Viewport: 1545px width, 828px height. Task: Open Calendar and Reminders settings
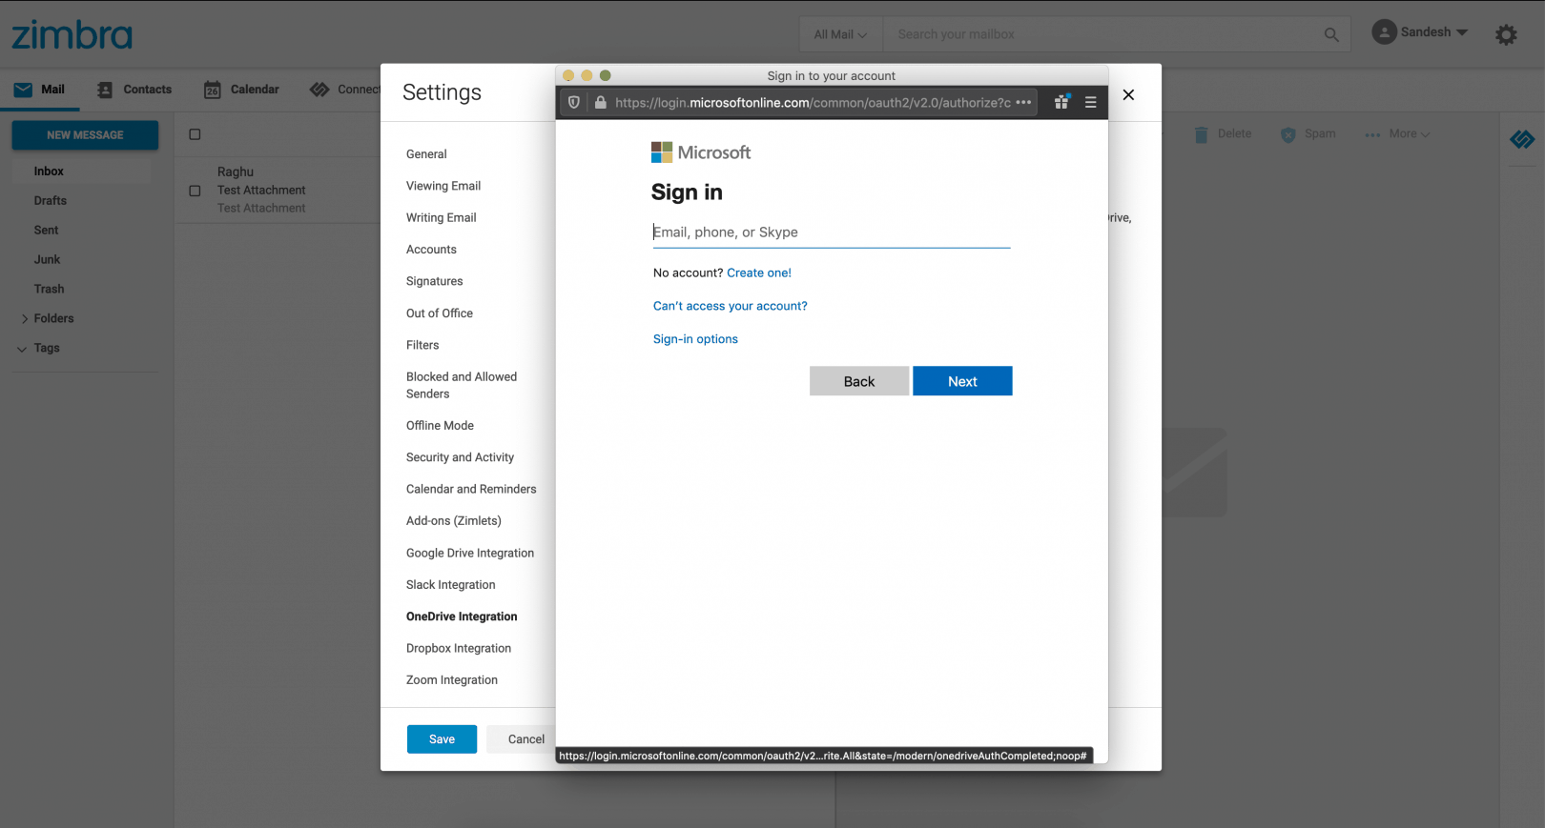(x=471, y=489)
